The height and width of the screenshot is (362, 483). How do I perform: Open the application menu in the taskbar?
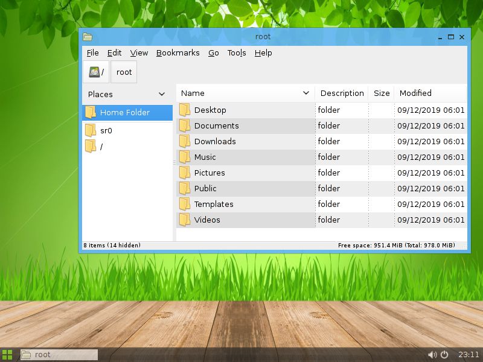pyautogui.click(x=8, y=355)
